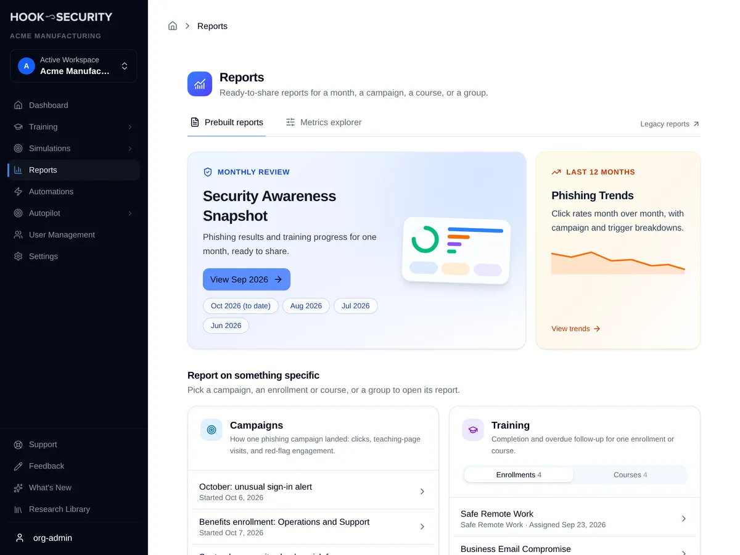Expand the Simulations submenu chevron
This screenshot has width=740, height=555.
129,149
